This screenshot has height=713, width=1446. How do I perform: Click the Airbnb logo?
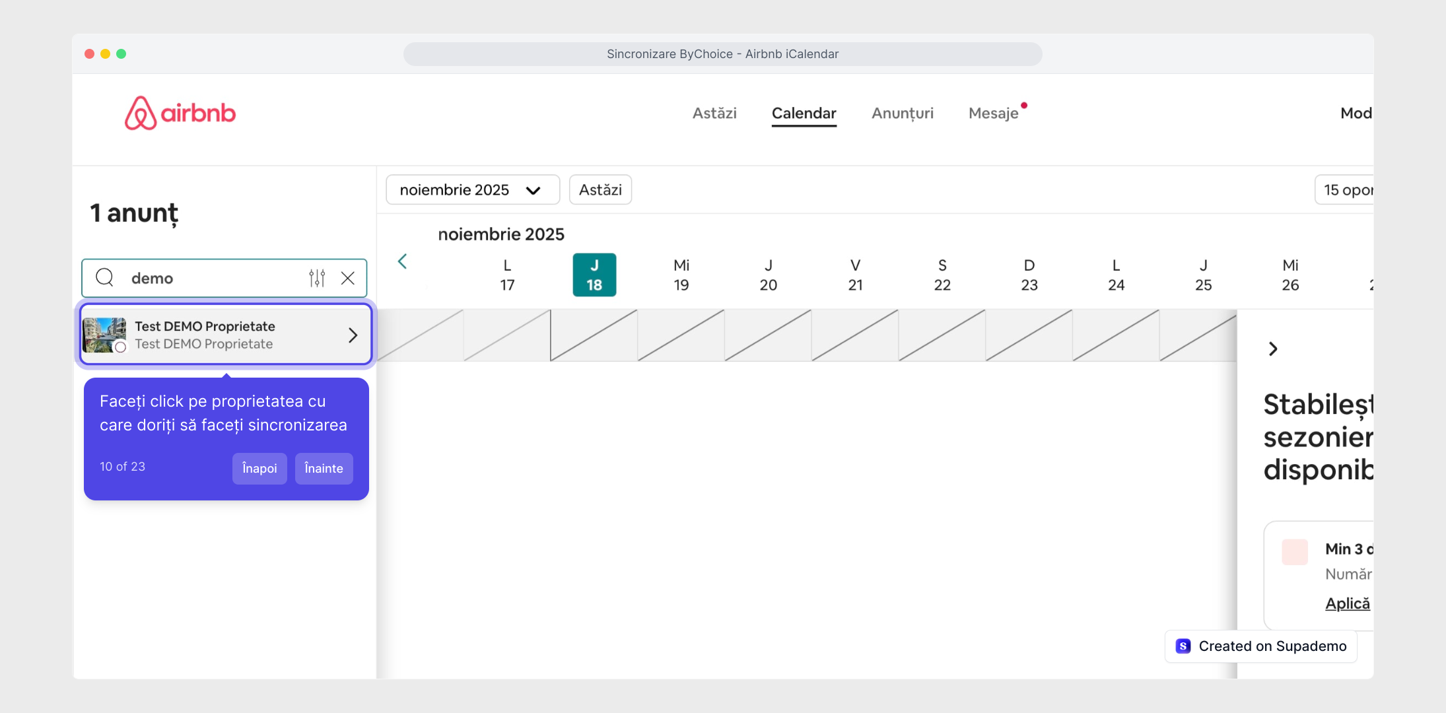click(180, 113)
